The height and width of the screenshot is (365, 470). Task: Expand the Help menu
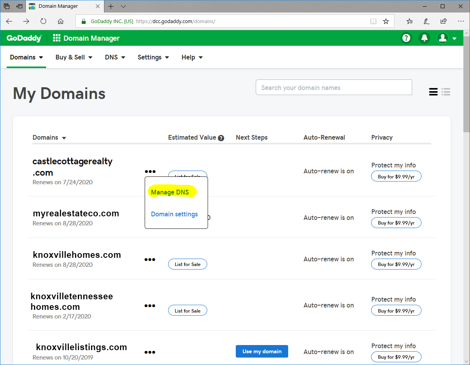(192, 58)
